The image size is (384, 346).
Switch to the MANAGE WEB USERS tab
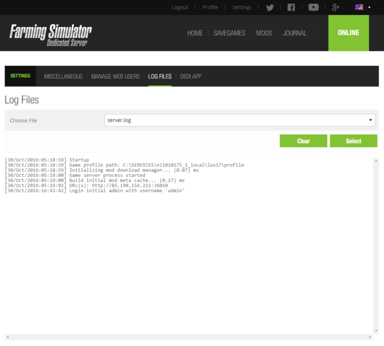115,77
